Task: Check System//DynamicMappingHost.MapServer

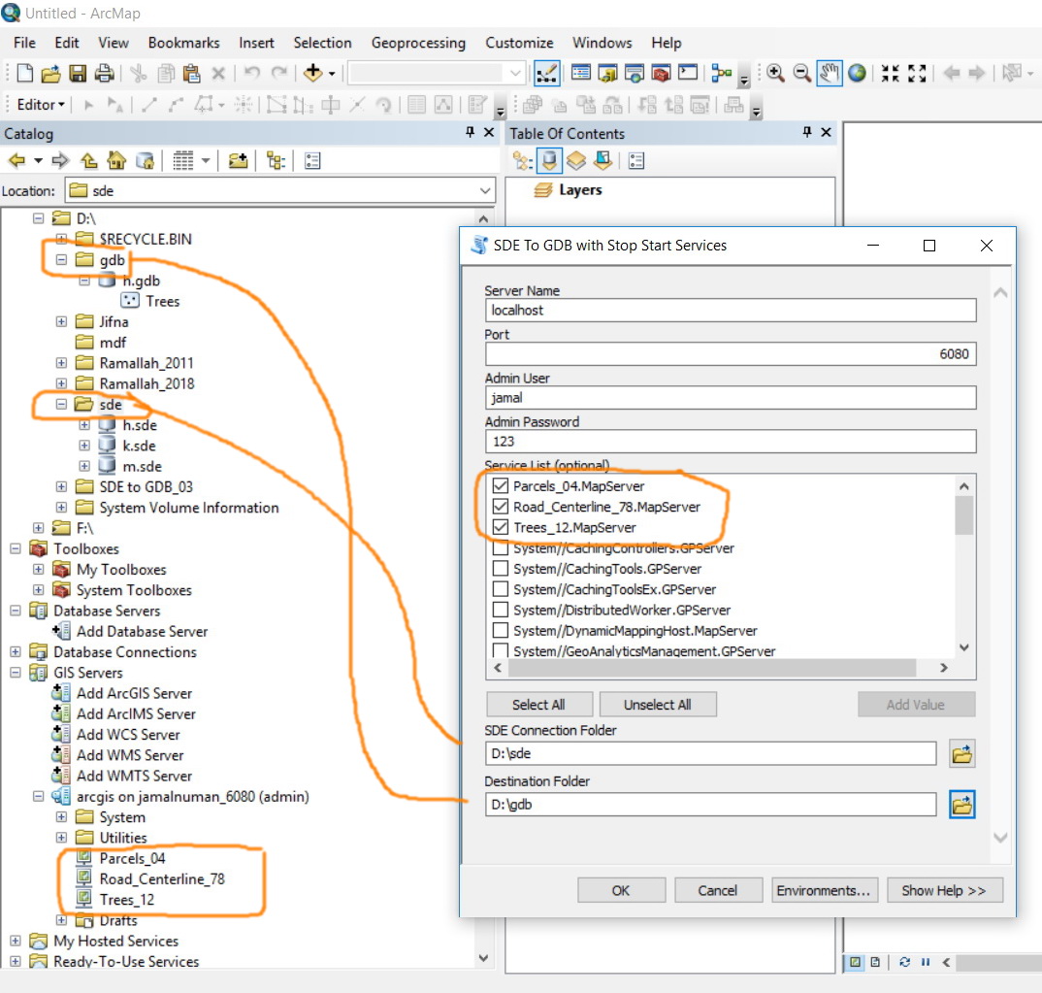Action: [501, 631]
